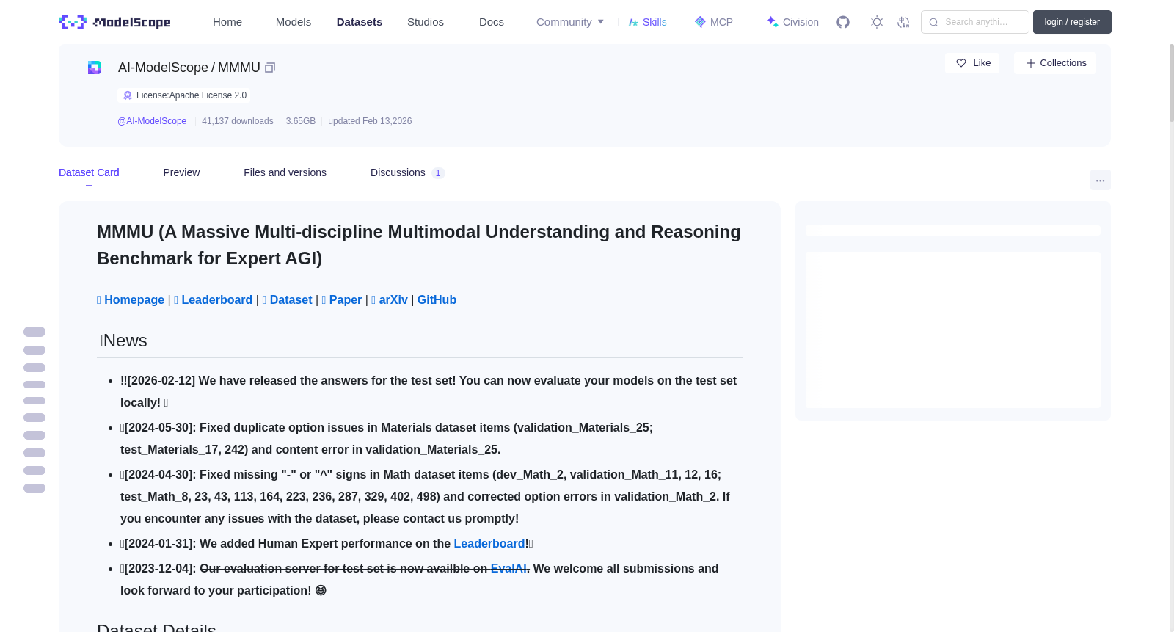Click the login / register button

(1072, 22)
